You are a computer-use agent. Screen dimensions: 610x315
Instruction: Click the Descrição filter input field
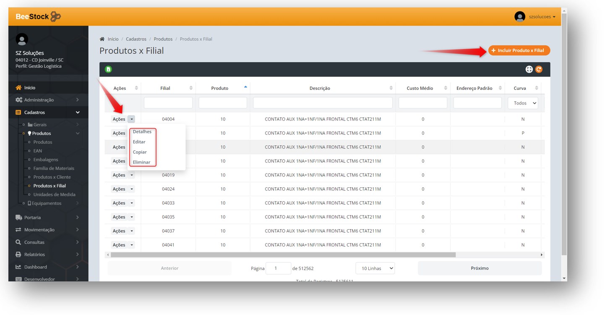click(x=323, y=103)
